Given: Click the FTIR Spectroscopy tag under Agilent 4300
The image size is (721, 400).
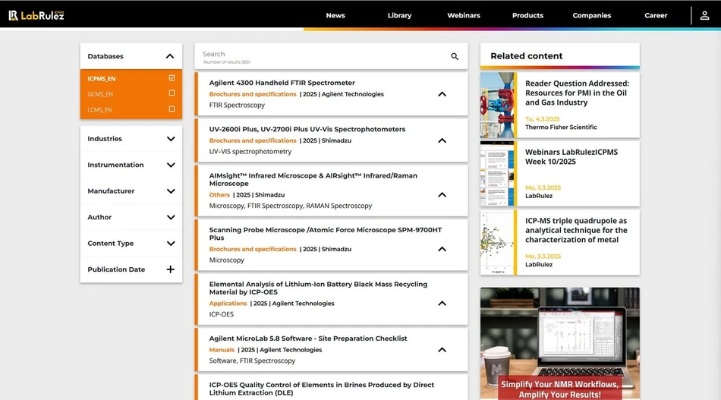Looking at the screenshot, I should click(237, 106).
